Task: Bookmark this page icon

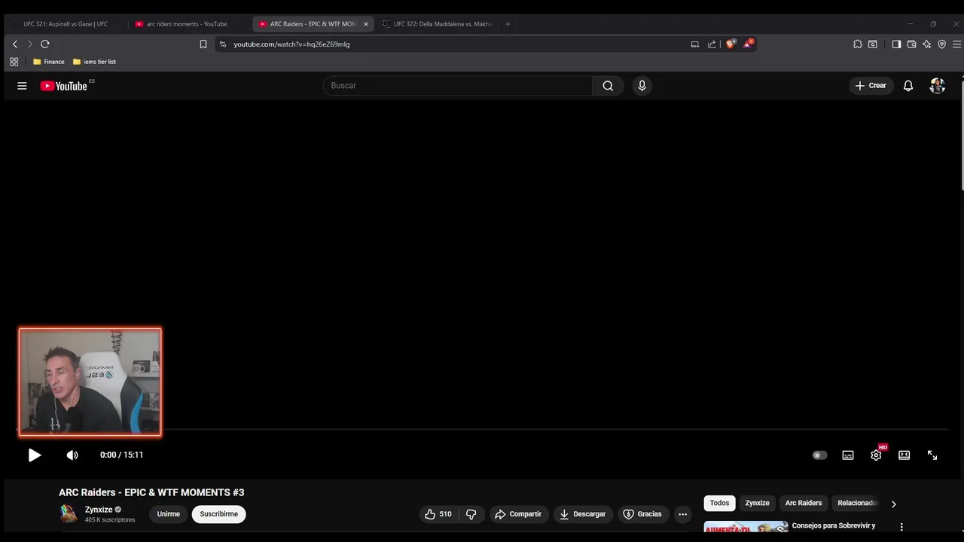Action: pyautogui.click(x=203, y=44)
